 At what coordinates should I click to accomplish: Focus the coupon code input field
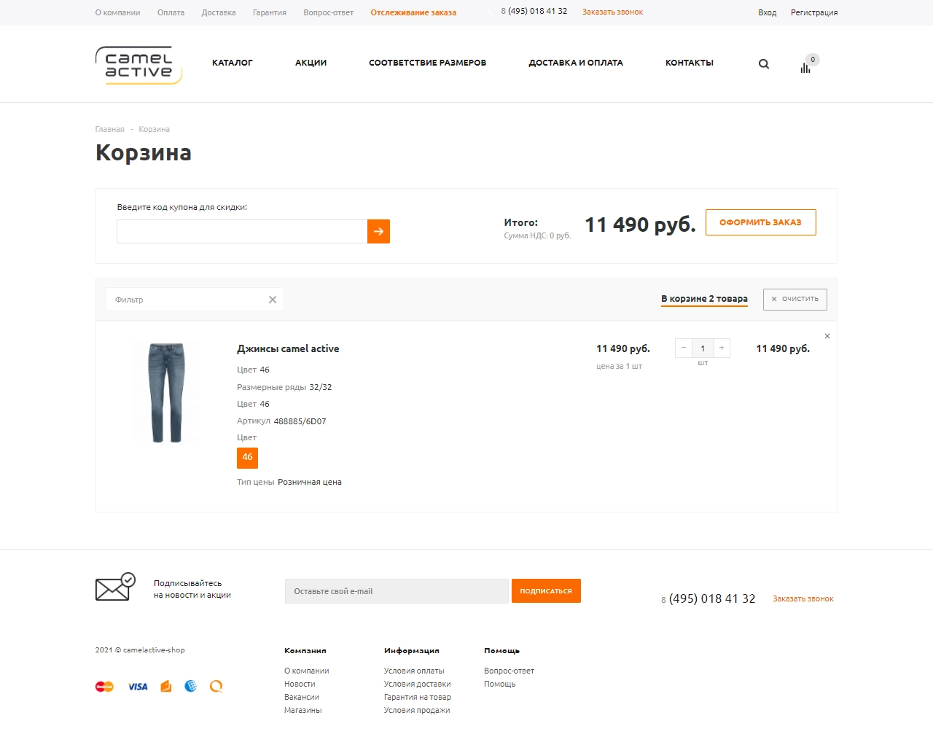point(242,231)
